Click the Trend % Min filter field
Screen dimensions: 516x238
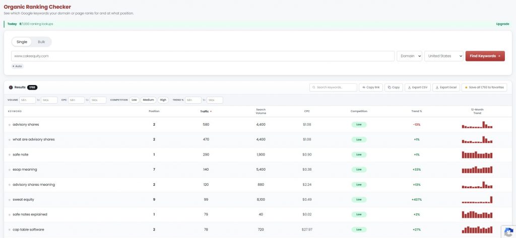click(193, 100)
